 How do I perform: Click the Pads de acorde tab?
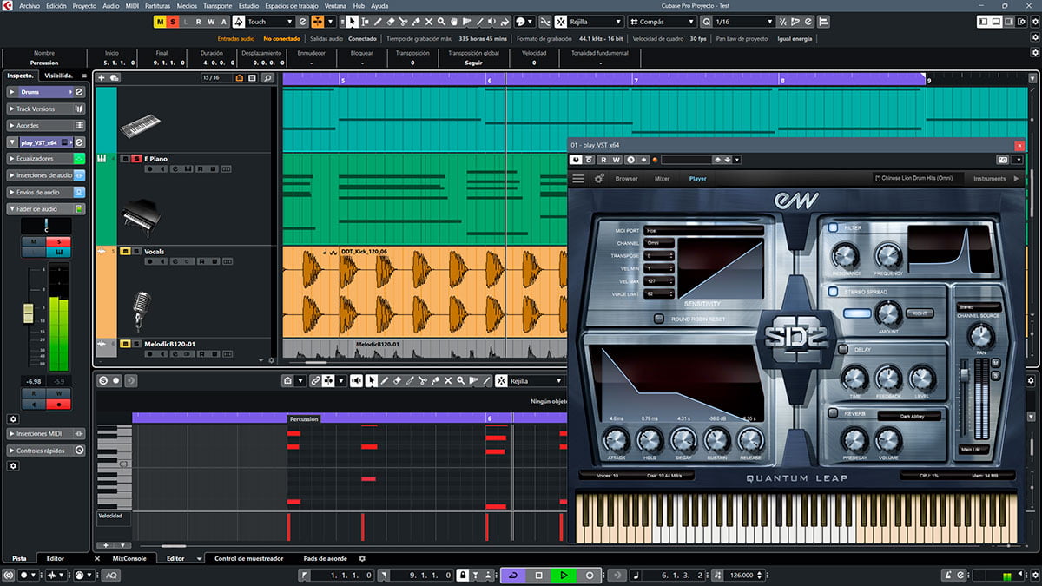pyautogui.click(x=326, y=558)
